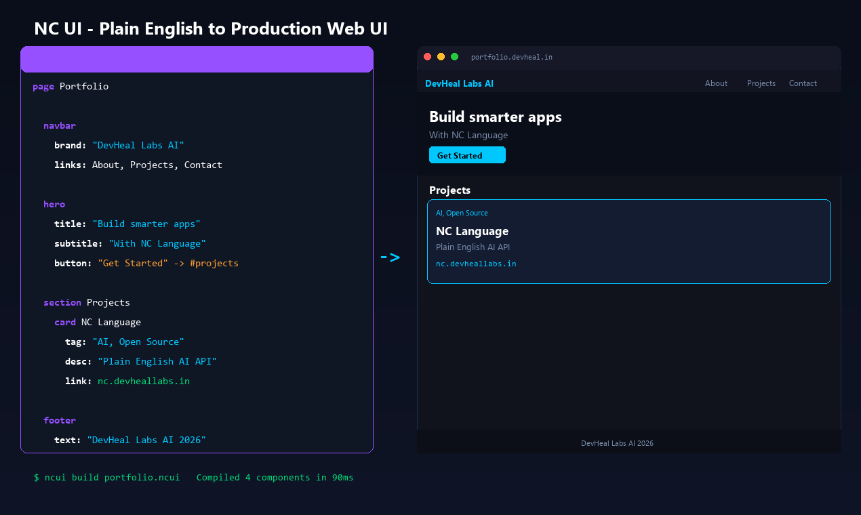Click the button: "Get Started" -> #projects code line

(x=146, y=264)
